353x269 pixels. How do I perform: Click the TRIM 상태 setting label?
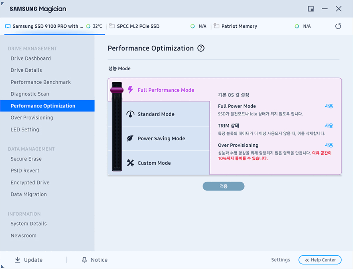[229, 126]
